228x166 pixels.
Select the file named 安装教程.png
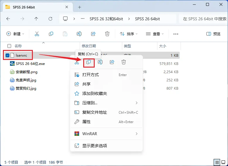(27, 72)
